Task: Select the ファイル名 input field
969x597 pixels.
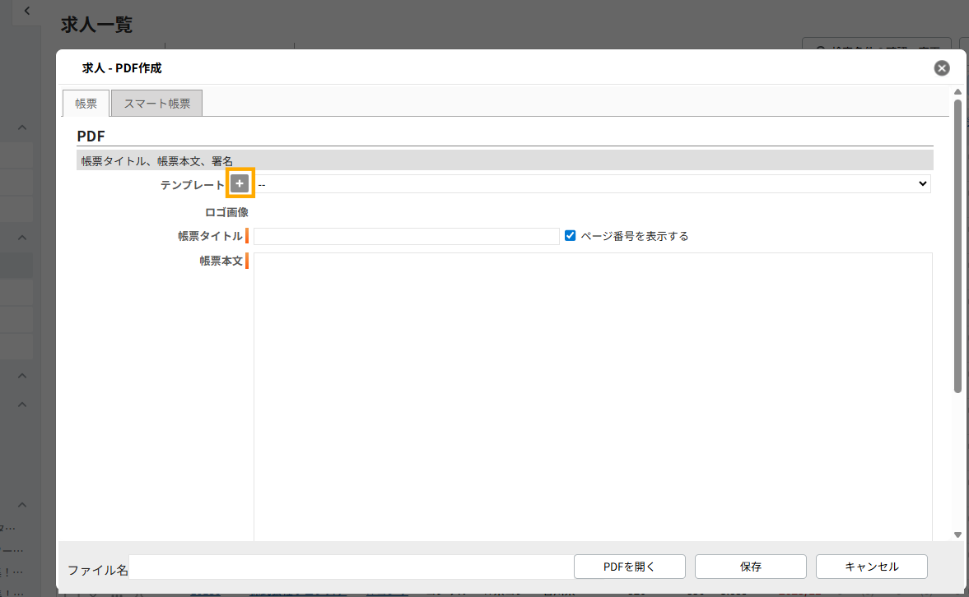Action: pyautogui.click(x=350, y=567)
